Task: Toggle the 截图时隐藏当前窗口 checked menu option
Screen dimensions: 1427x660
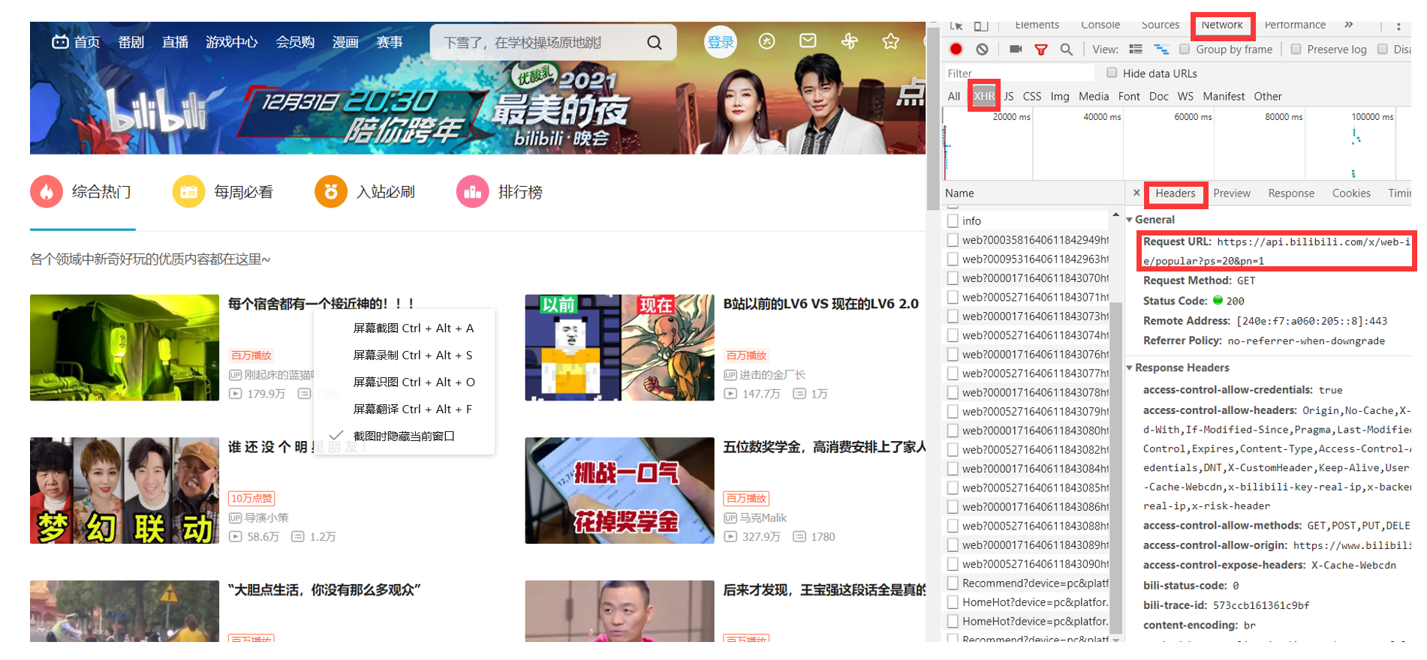Action: pos(404,436)
